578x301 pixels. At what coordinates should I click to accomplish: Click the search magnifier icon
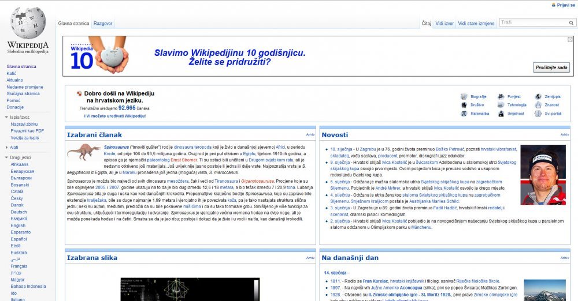point(571,23)
